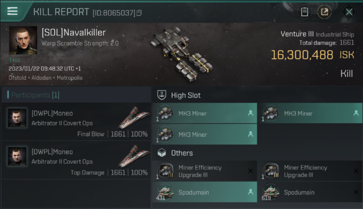Image resolution: width=363 pixels, height=209 pixels.
Task: Select the first MK3 Miner module
Action: (x=204, y=113)
